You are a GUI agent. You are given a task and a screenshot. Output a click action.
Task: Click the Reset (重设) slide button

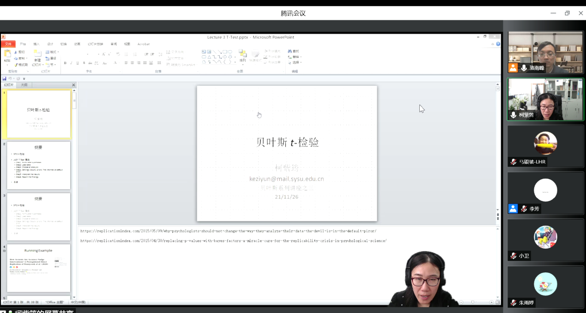pyautogui.click(x=51, y=58)
